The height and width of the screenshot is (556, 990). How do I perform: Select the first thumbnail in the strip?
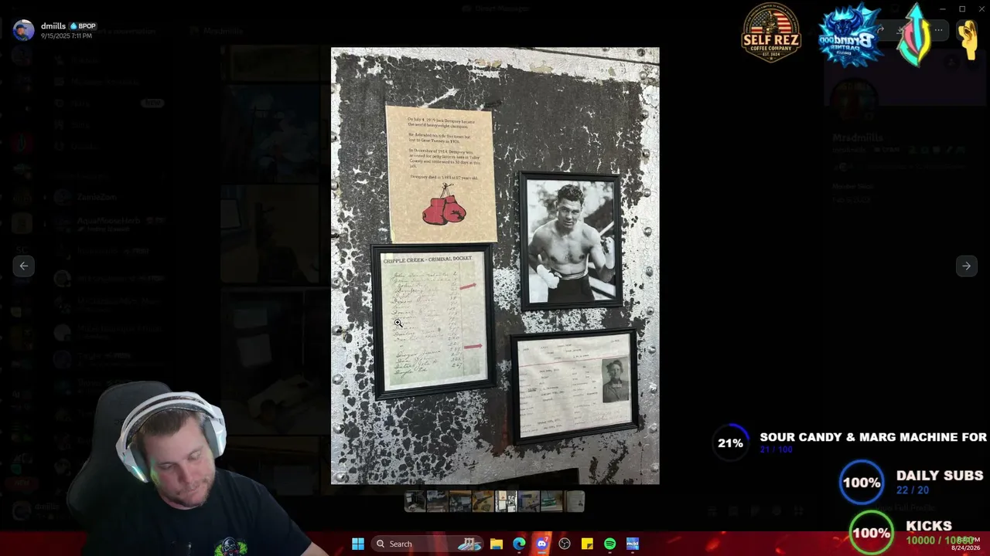pyautogui.click(x=415, y=502)
